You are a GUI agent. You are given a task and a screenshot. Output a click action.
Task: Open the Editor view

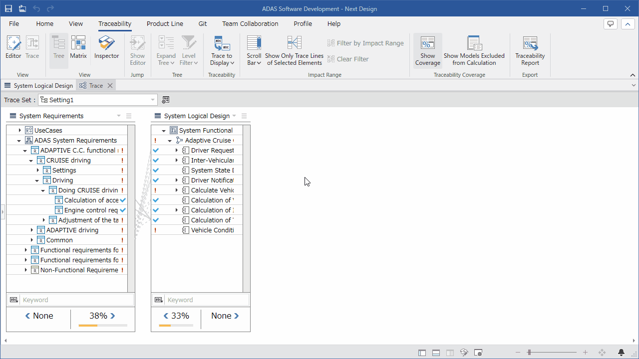pos(13,48)
